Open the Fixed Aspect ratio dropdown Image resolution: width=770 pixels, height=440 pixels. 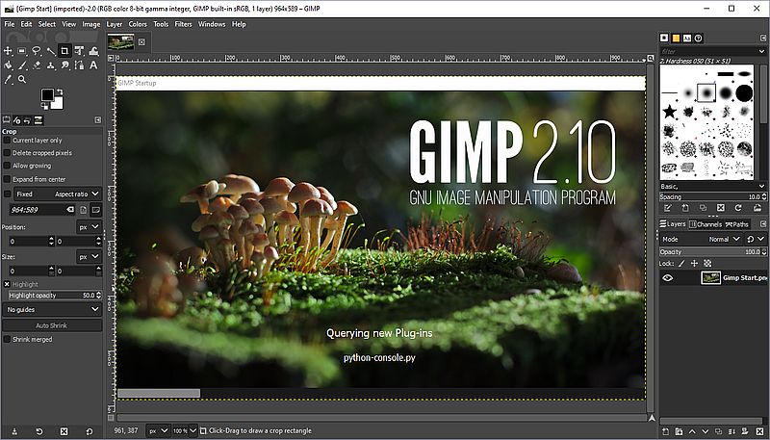[x=58, y=194]
